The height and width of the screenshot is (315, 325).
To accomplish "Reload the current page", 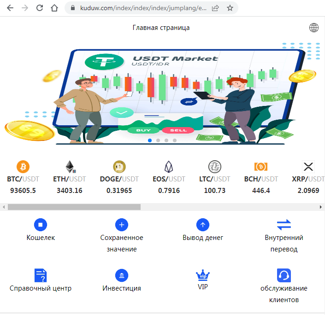I will click(40, 8).
